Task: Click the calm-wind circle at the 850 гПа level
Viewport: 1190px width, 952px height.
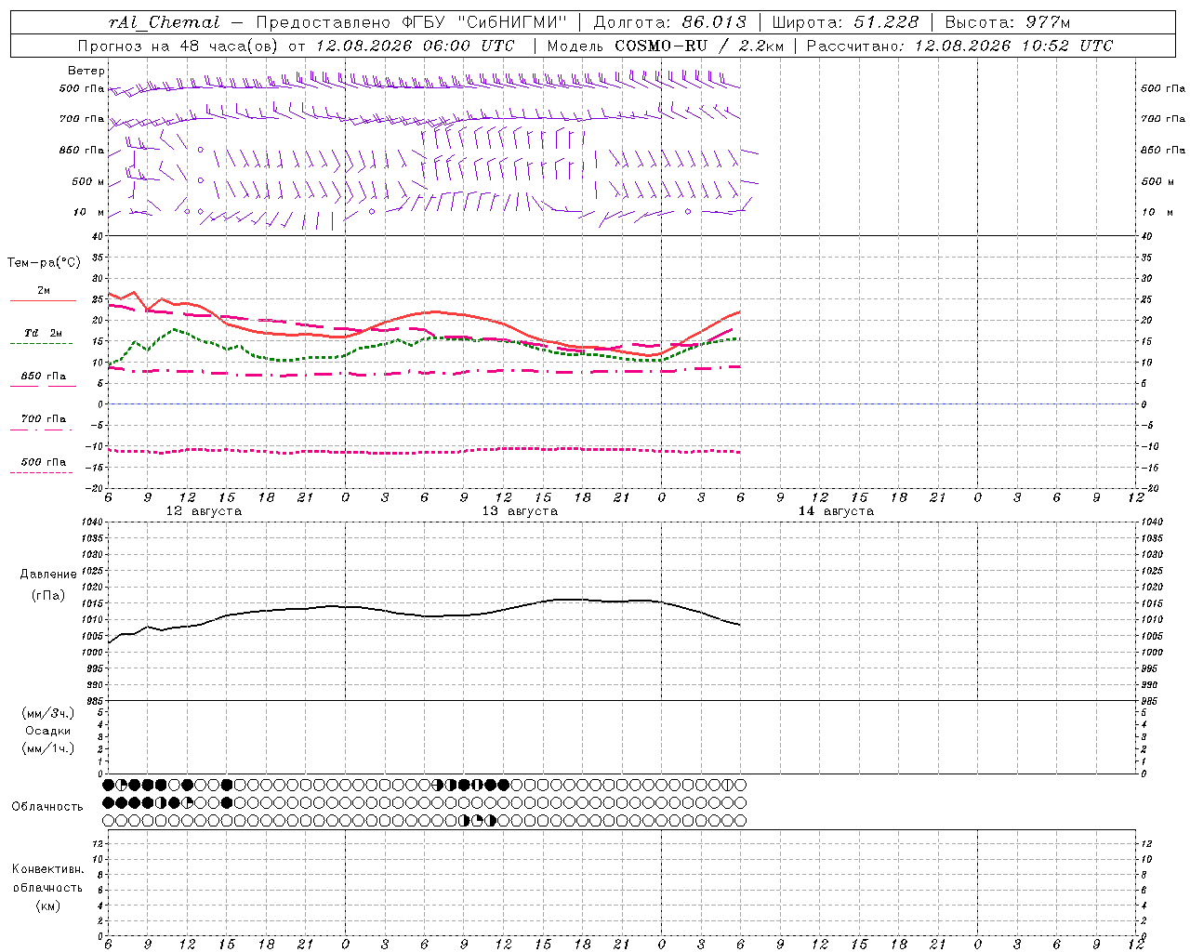Action: (200, 149)
